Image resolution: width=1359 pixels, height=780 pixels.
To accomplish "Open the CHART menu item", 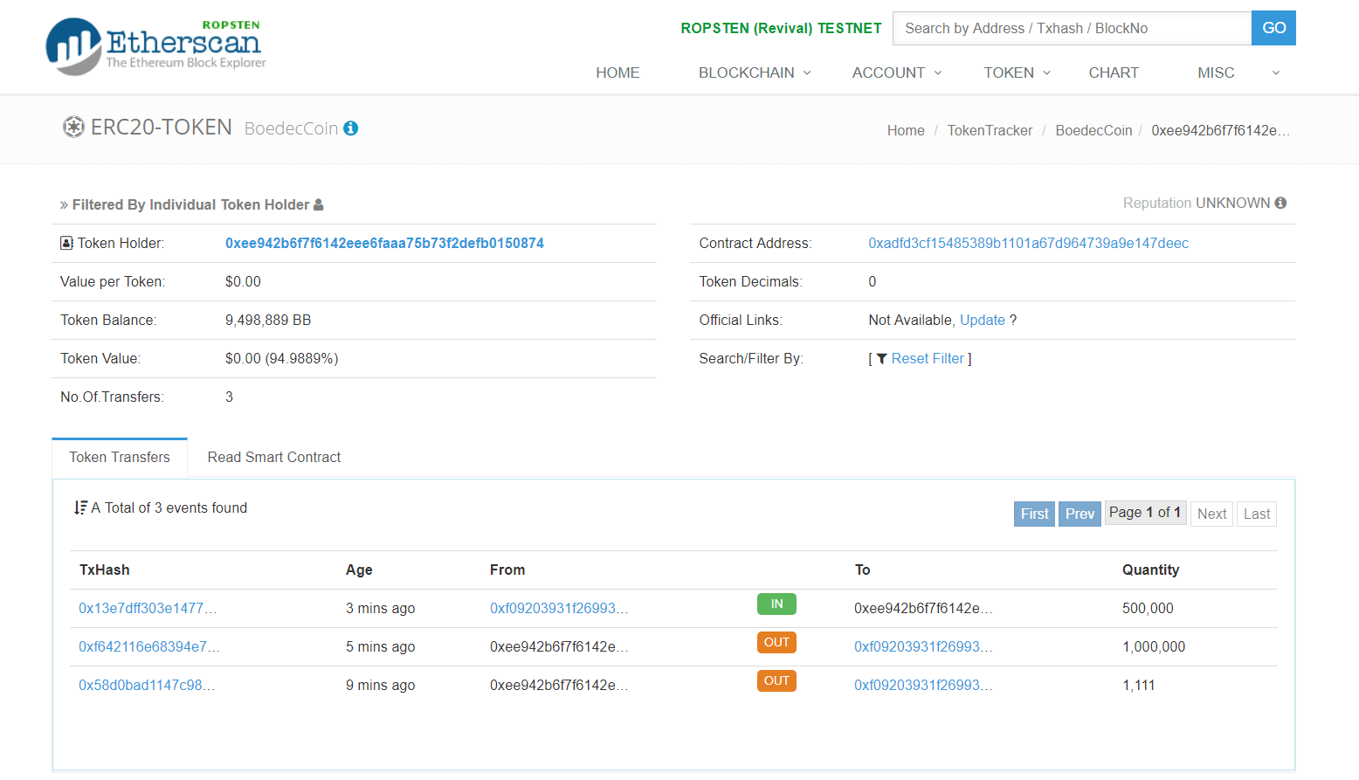I will pyautogui.click(x=1113, y=73).
